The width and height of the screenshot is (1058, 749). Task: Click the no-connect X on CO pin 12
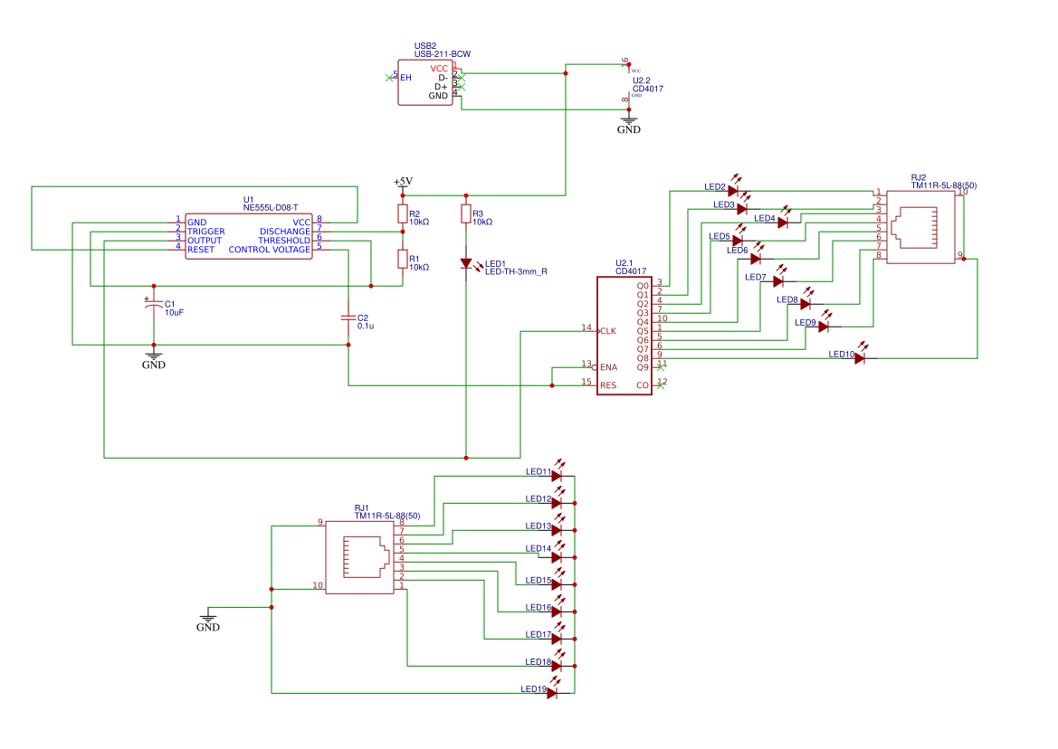pyautogui.click(x=662, y=385)
